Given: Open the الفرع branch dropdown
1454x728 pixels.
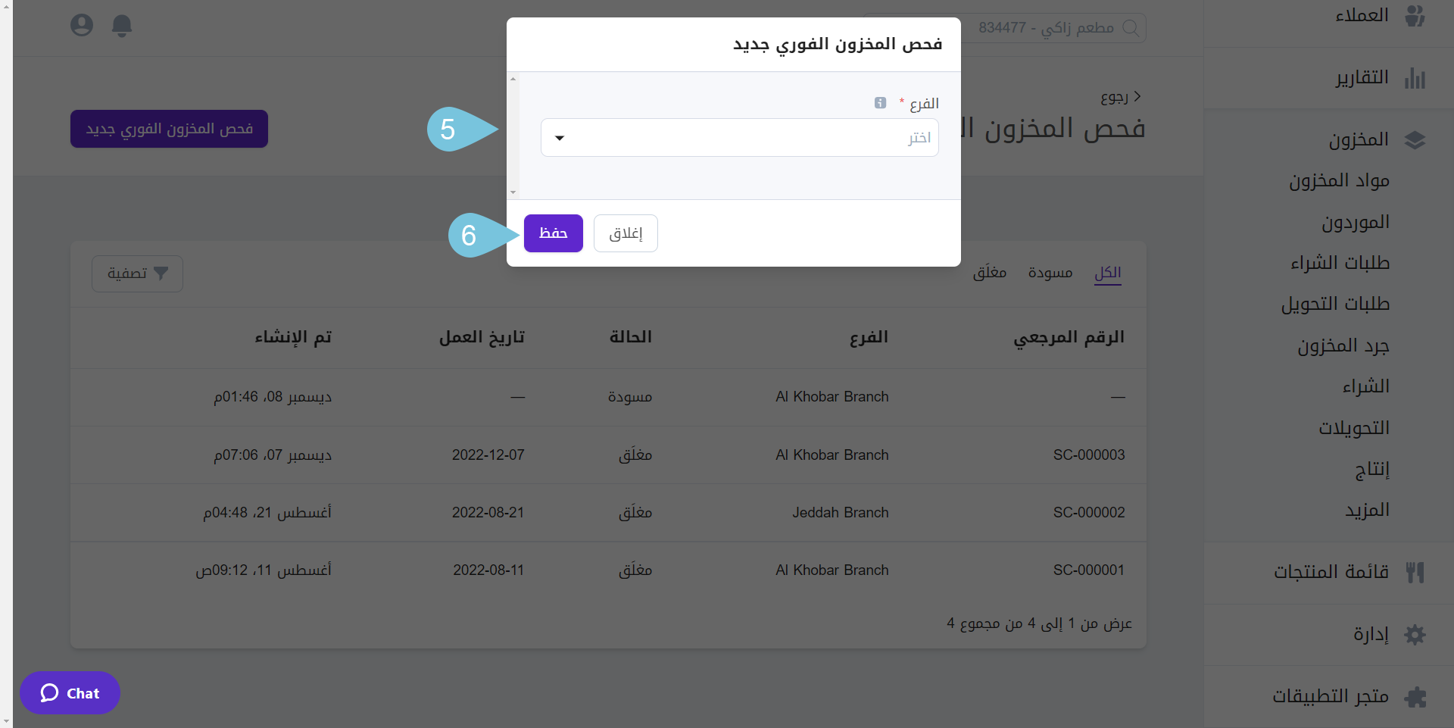Looking at the screenshot, I should (x=739, y=138).
